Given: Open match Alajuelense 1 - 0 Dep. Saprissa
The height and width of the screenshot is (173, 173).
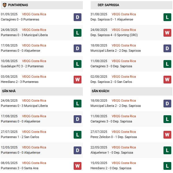Looking at the screenshot, I should coord(112,152).
